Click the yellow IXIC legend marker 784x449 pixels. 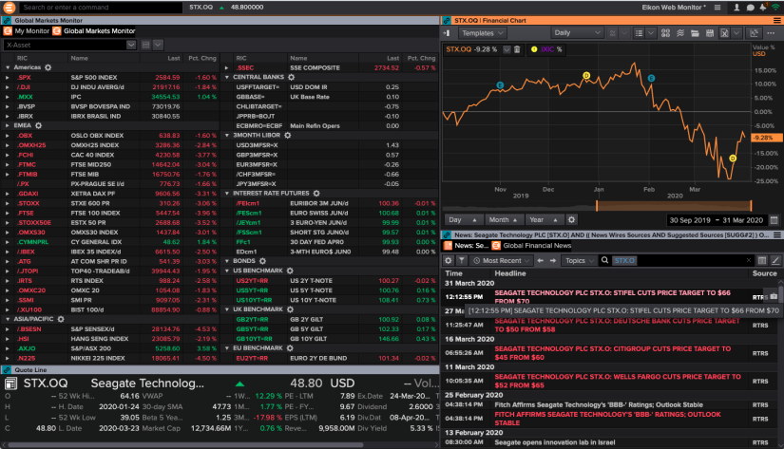[535, 49]
